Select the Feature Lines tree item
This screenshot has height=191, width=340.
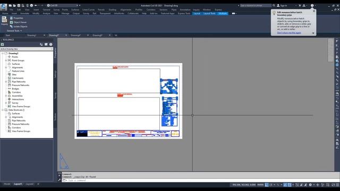tap(18, 71)
